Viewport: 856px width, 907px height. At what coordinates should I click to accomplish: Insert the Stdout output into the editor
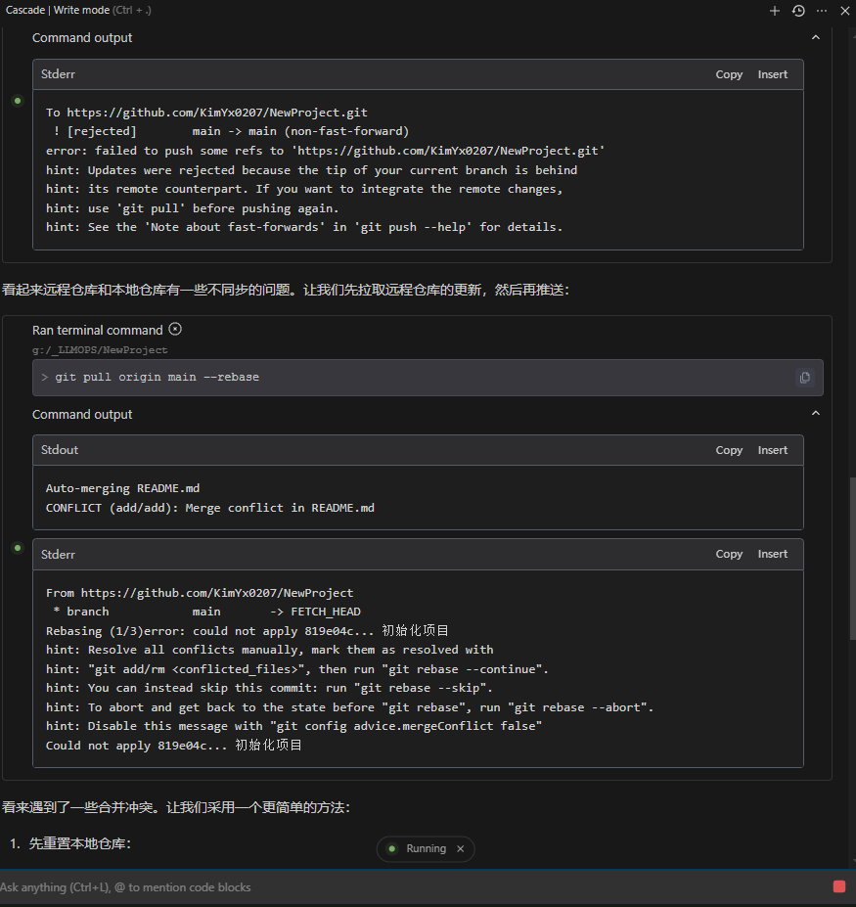pyautogui.click(x=773, y=450)
